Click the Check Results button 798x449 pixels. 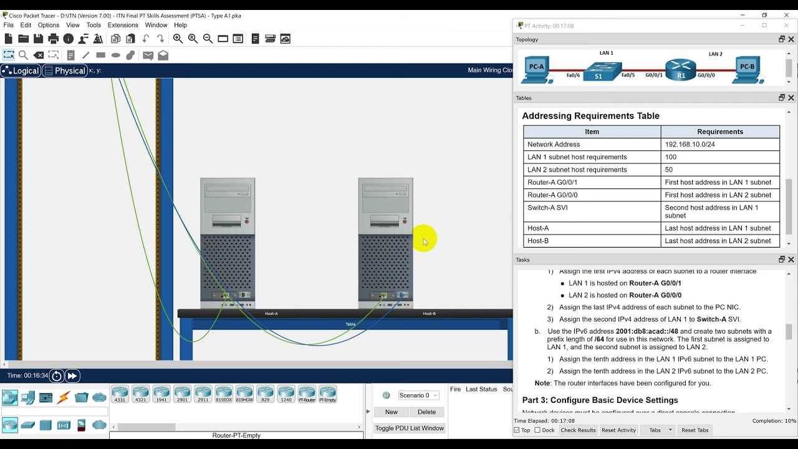tap(578, 430)
